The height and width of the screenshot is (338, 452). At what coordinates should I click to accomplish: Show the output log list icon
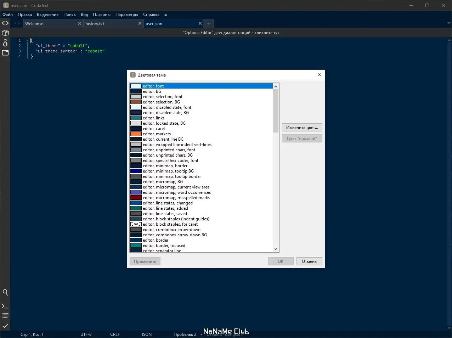click(x=5, y=315)
